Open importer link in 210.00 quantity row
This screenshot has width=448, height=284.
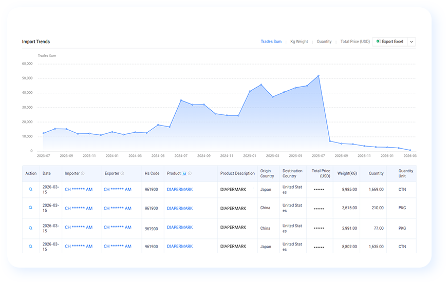pos(79,209)
